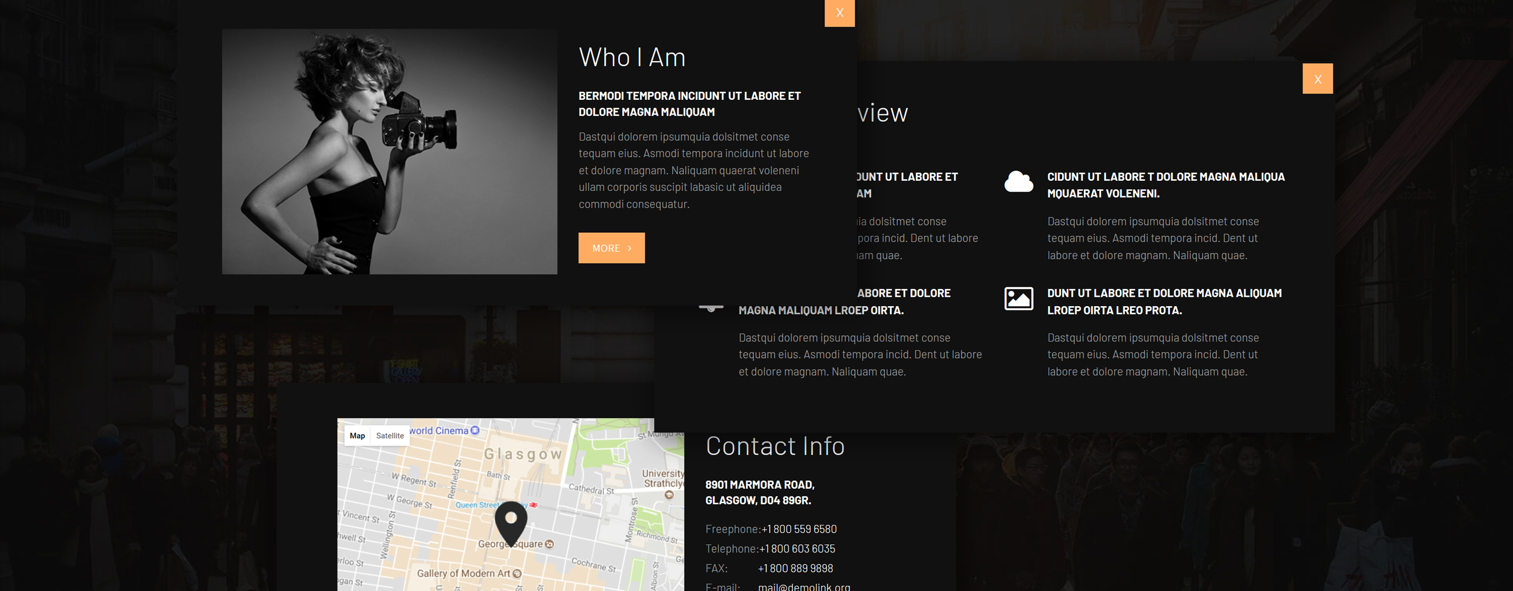Click the picture frame icon
Image resolution: width=1513 pixels, height=591 pixels.
1018,298
